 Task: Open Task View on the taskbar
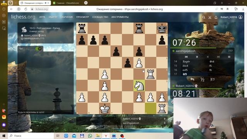click(58, 136)
